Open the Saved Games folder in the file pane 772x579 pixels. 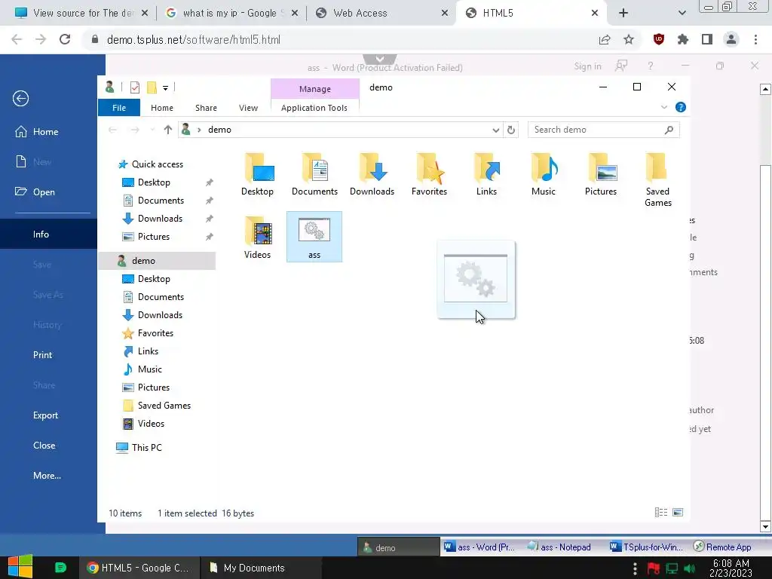point(657,180)
